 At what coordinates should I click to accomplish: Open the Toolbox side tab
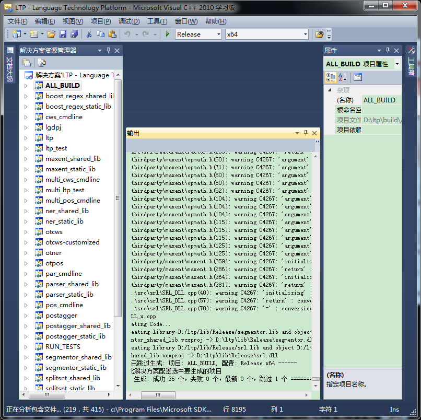click(411, 62)
